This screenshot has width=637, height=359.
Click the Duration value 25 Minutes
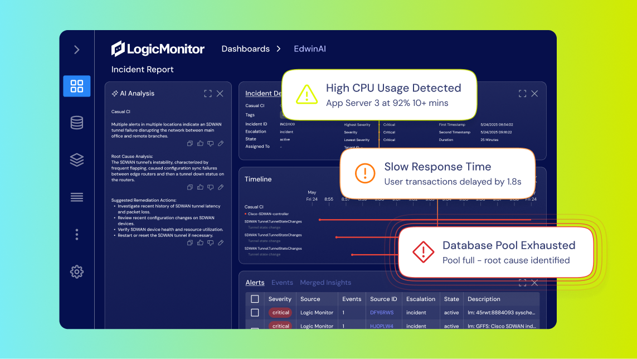(x=489, y=140)
